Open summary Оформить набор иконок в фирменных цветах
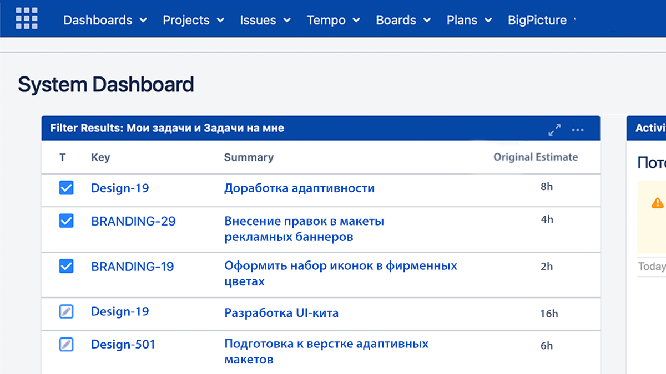This screenshot has width=666, height=374. click(341, 273)
